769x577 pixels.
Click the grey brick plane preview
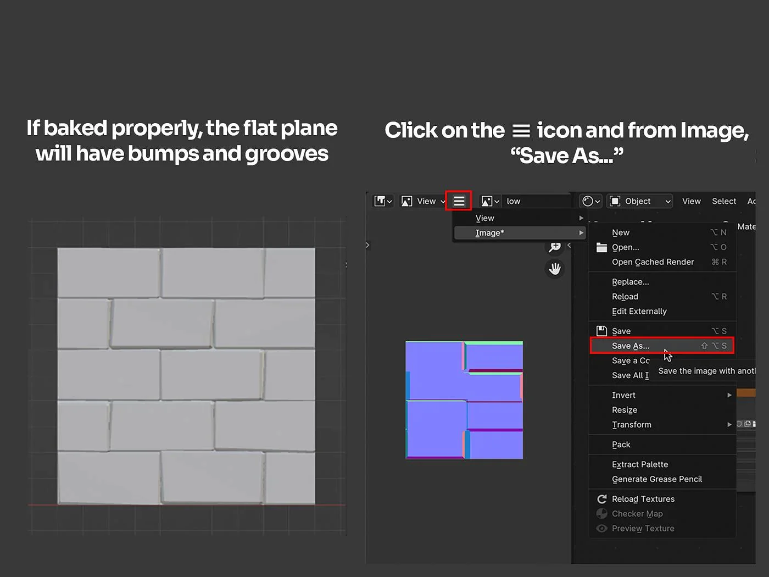click(186, 376)
